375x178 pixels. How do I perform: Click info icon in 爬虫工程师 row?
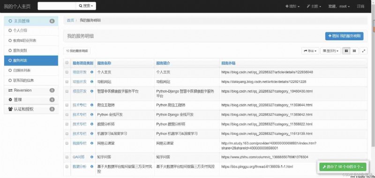(x=92, y=105)
